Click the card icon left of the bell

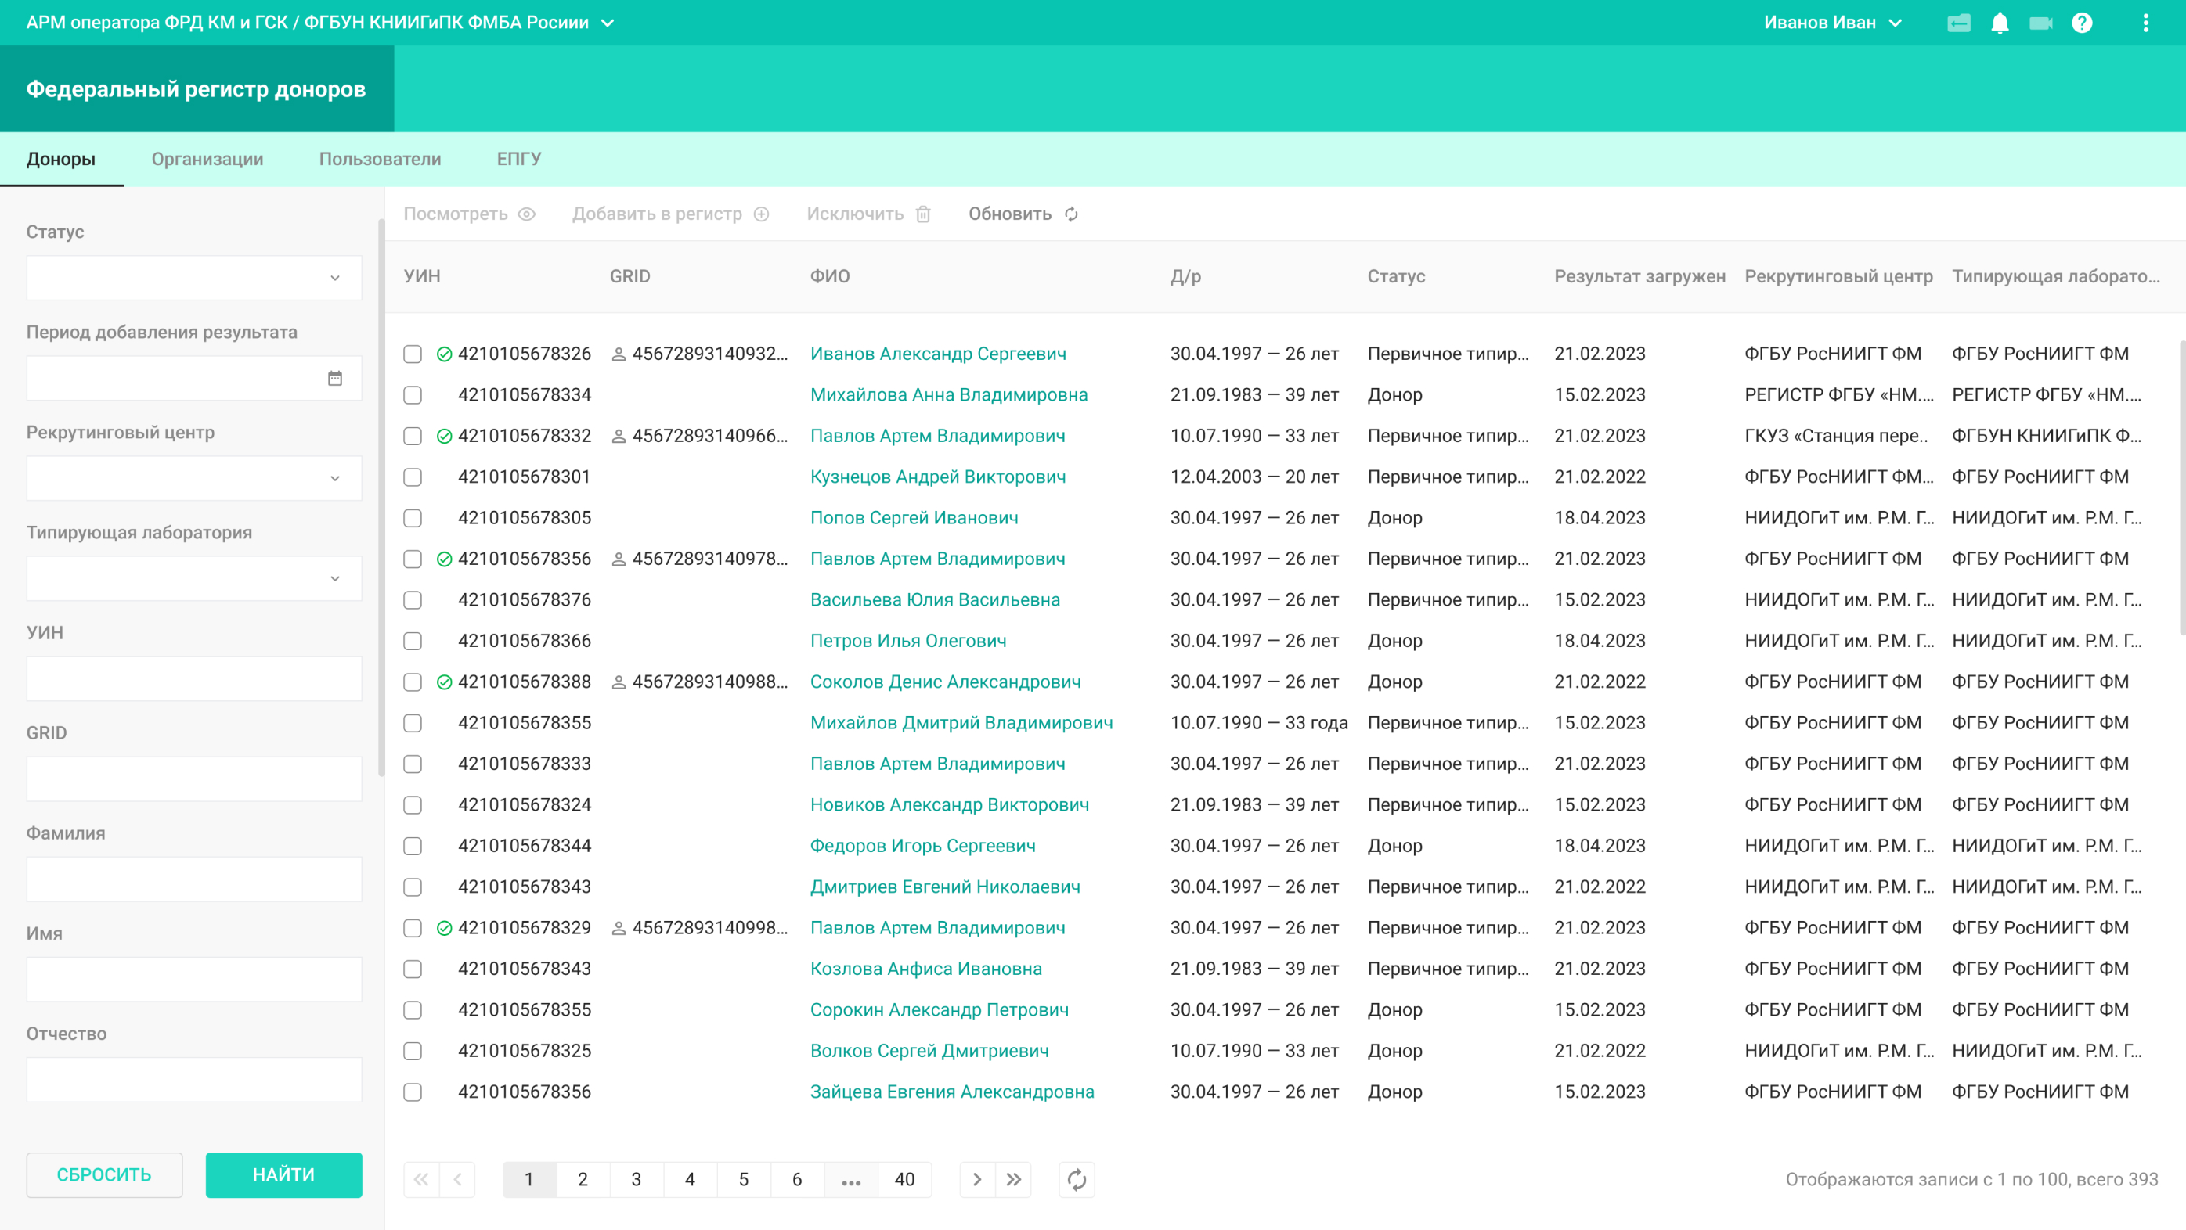[x=1957, y=23]
